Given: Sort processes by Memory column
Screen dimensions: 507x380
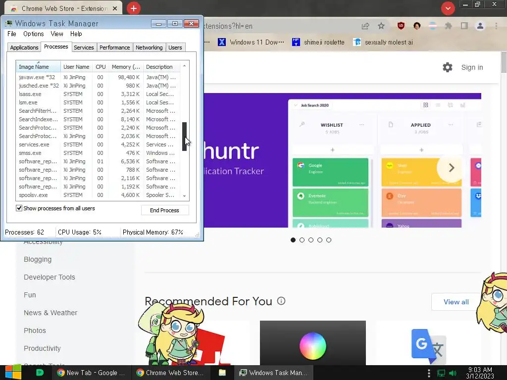Looking at the screenshot, I should (126, 67).
